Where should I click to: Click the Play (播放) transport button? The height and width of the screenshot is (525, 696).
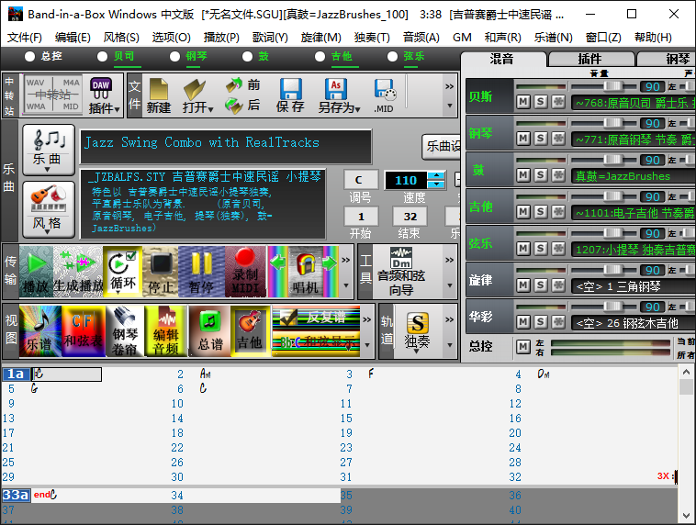tap(35, 272)
